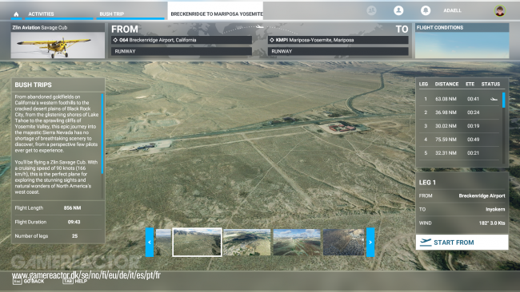Click the leg 1 airplane status icon
520x292 pixels.
click(494, 99)
